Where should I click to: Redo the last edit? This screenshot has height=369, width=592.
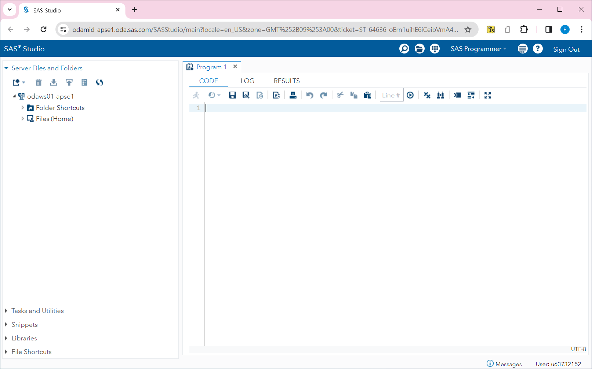323,95
